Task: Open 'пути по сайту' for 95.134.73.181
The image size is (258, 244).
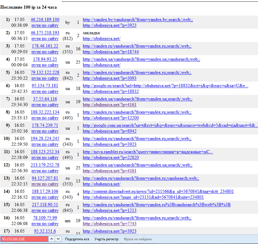Action: [45, 91]
